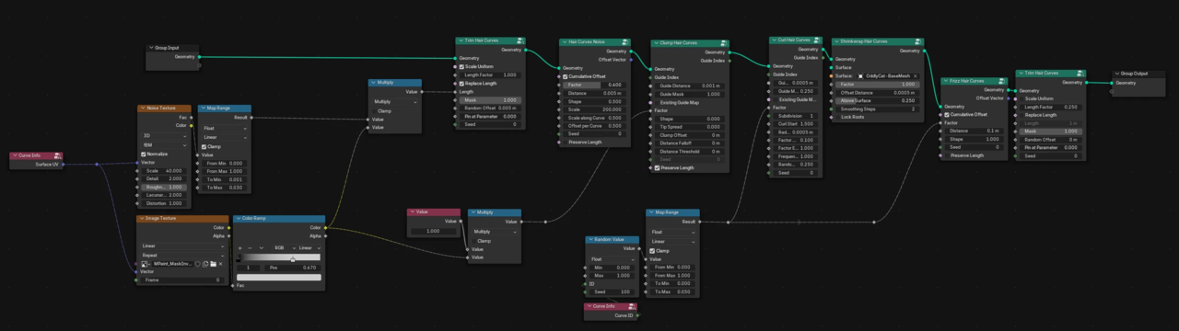Click the node group icon on Curl Hair Curves
The image size is (1179, 331).
click(x=816, y=40)
